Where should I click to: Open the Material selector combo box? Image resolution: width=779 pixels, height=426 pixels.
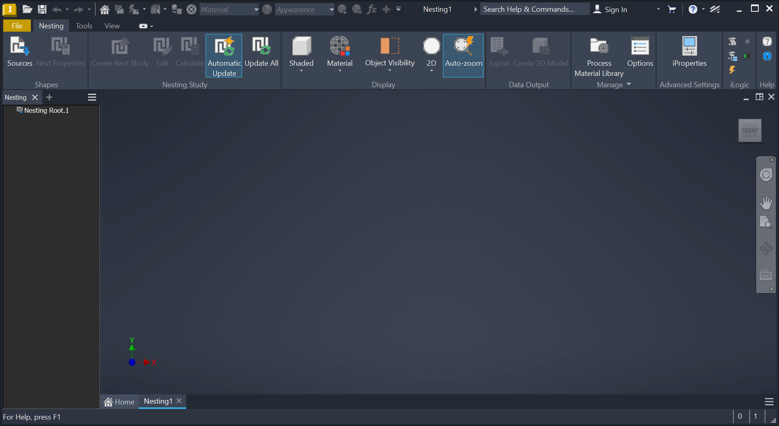click(229, 9)
